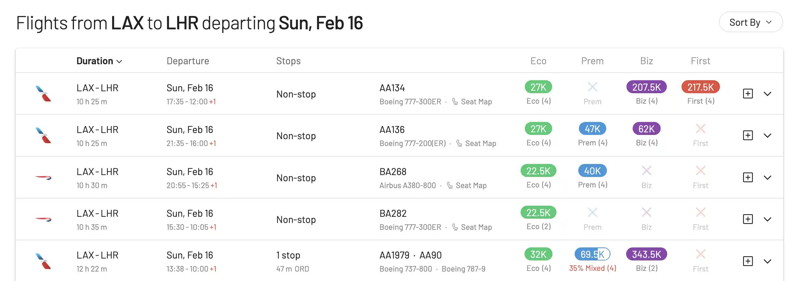The width and height of the screenshot is (804, 281).
Task: Click unavailable Prem X icon on BA282
Action: (592, 212)
